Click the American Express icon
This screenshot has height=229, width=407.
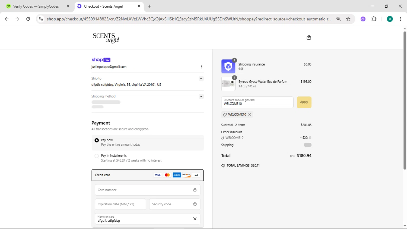[x=177, y=175]
